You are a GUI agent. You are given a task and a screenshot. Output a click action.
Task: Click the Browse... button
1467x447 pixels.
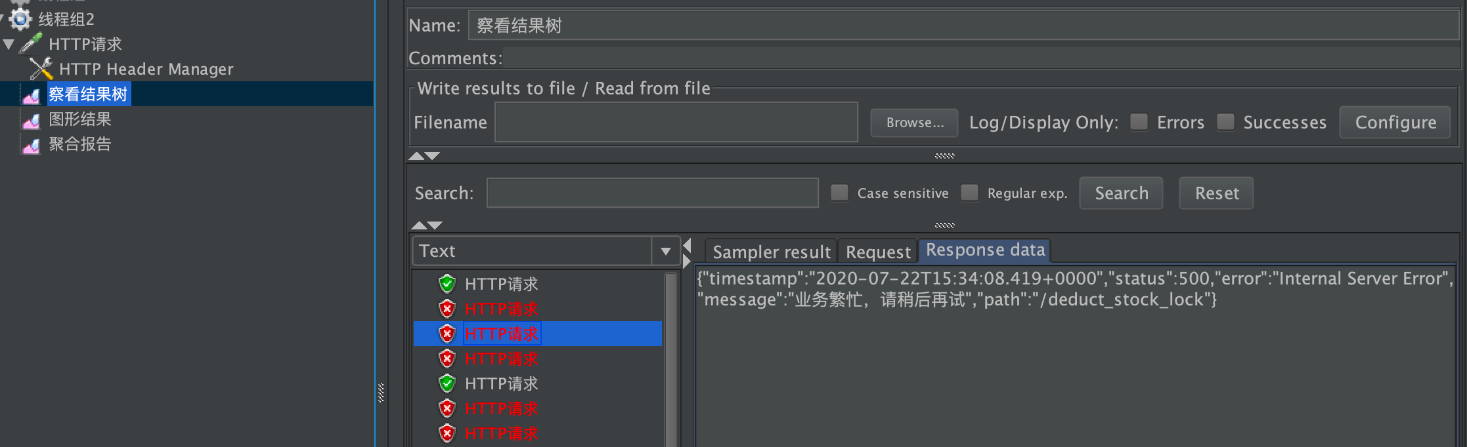coord(915,123)
